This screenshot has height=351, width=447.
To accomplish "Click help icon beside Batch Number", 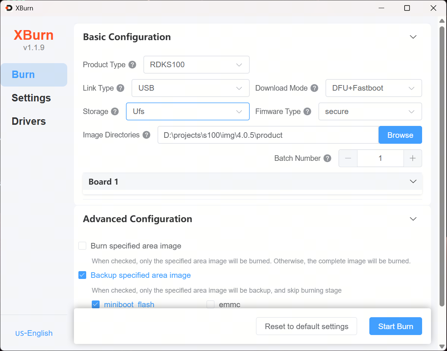I will tap(327, 158).
